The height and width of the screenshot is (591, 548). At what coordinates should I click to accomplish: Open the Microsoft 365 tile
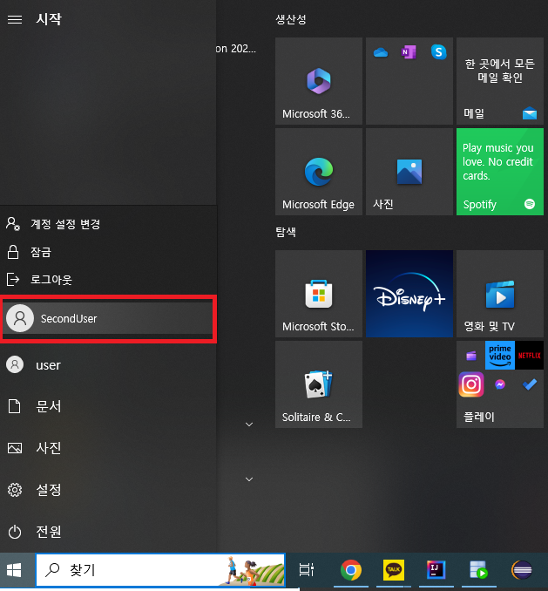click(319, 81)
